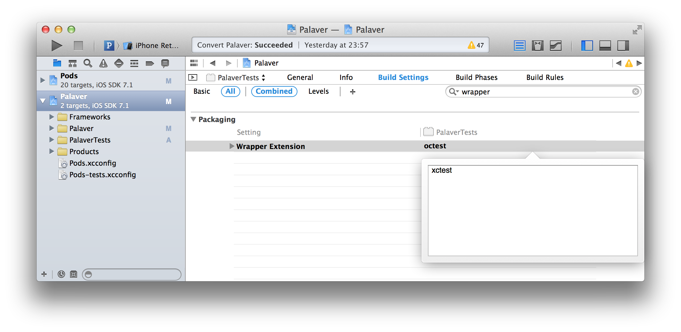
Task: Show the Utilities pane
Action: tap(623, 46)
